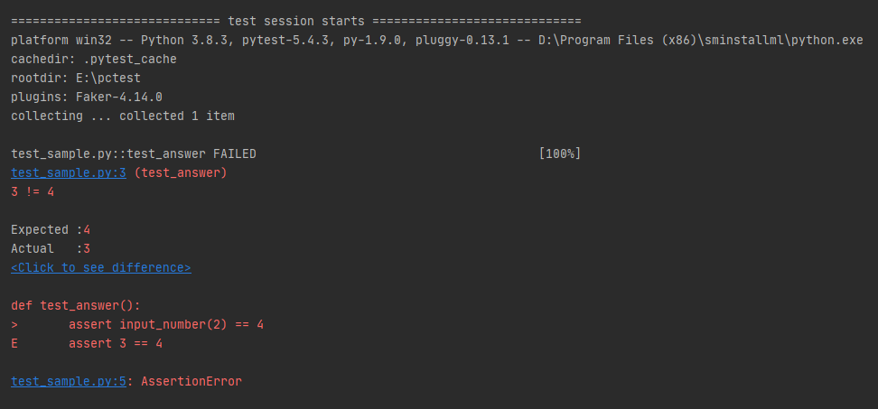Open the test_sample.py:3 link

pyautogui.click(x=69, y=172)
